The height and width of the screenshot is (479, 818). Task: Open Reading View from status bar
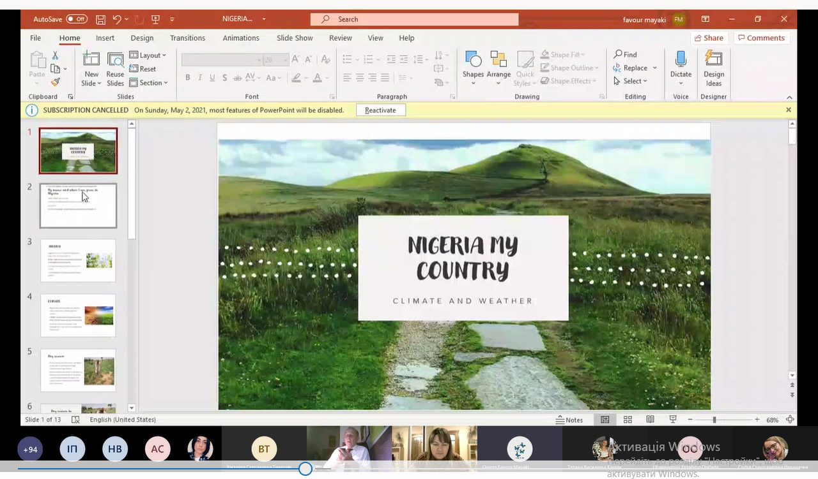[x=650, y=420]
